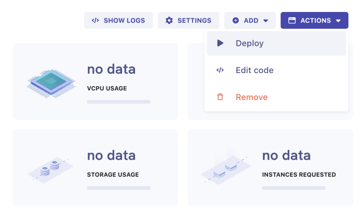The width and height of the screenshot is (364, 218).
Task: Collapse the Actions dropdown caret
Action: point(338,21)
